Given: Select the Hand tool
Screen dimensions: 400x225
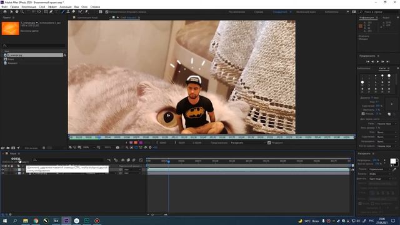Looking at the screenshot, I should [x=17, y=12].
